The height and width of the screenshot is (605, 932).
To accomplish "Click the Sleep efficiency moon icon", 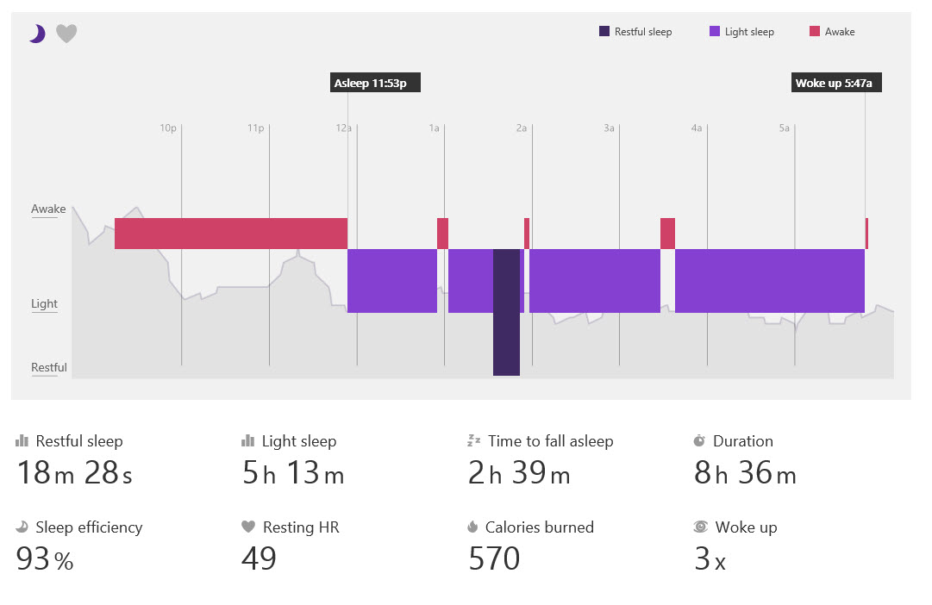I will tap(22, 527).
